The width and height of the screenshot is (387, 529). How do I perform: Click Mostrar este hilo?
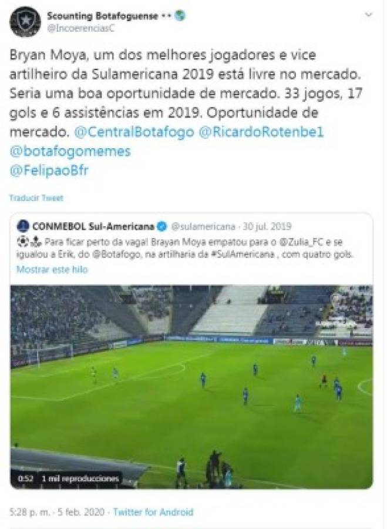tap(52, 270)
